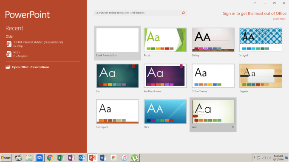Click the Start button
Image resolution: width=289 pixels, height=162 pixels.
pos(6,158)
